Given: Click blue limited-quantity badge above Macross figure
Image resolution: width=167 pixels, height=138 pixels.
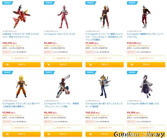Looking at the screenshot, I should point(8,3).
